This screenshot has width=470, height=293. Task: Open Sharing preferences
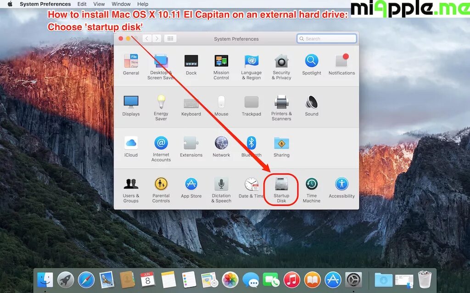[281, 146]
